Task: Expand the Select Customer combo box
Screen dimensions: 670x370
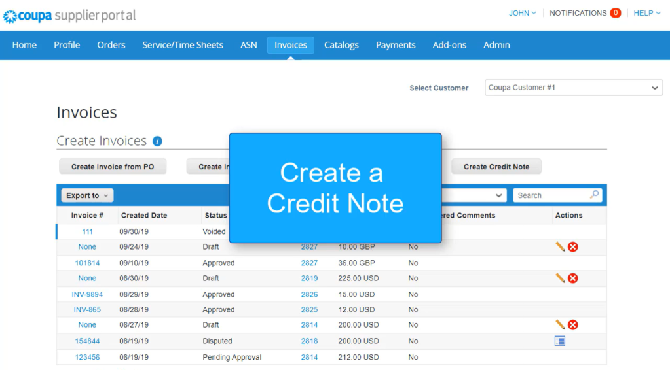Action: (574, 88)
